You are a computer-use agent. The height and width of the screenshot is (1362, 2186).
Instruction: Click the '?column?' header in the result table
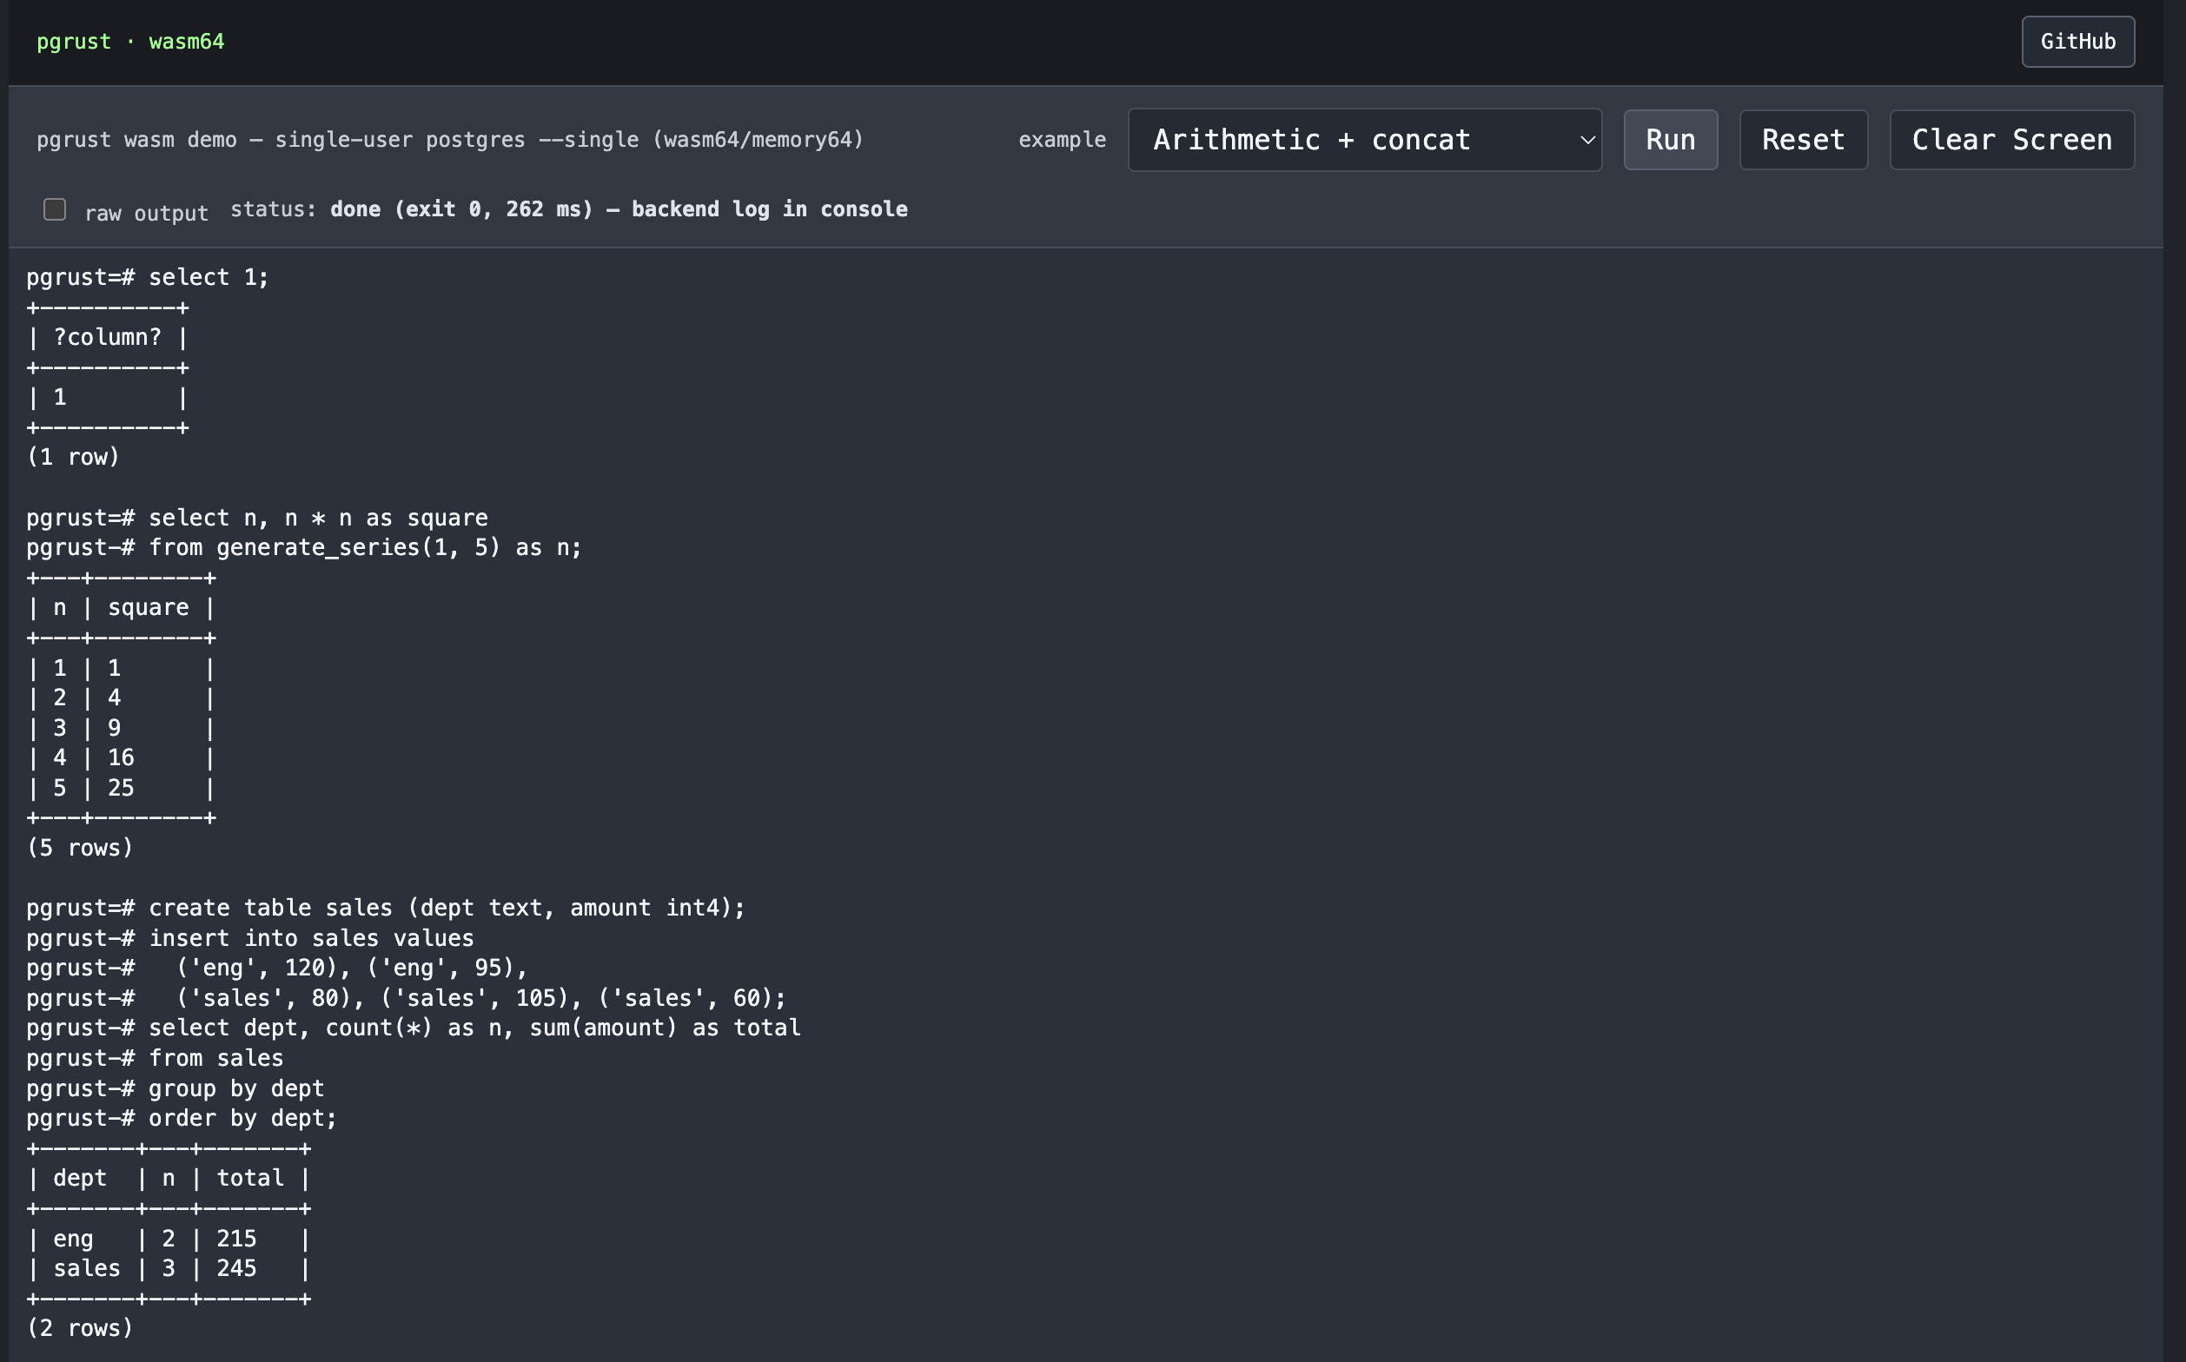point(107,338)
